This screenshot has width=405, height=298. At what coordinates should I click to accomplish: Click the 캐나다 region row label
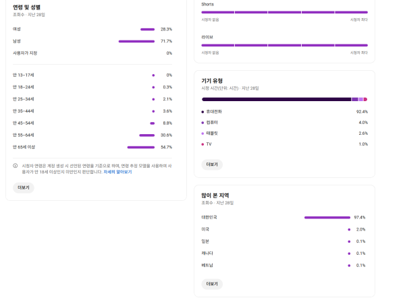[207, 253]
